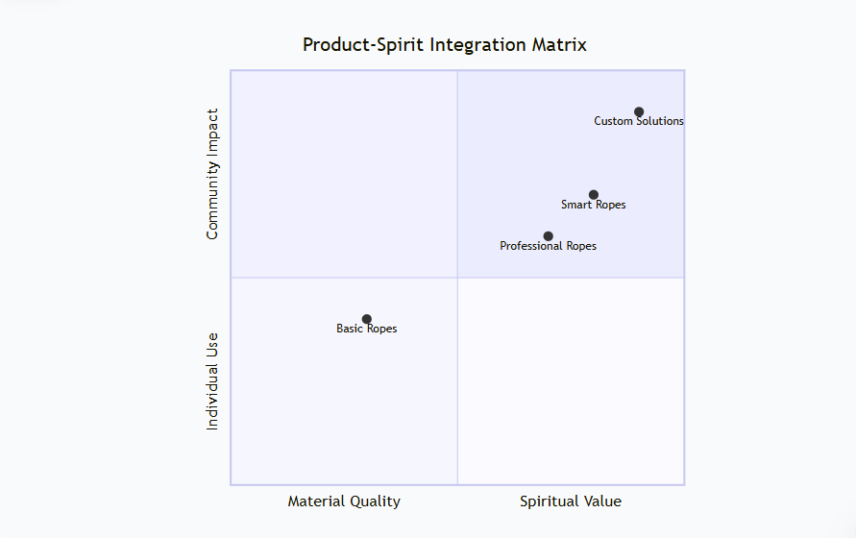This screenshot has width=856, height=538.
Task: Click the Individual Use axis label
Action: (x=213, y=381)
